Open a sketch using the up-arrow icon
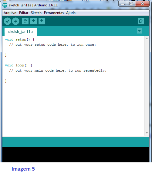The image size is (152, 177). click(33, 21)
